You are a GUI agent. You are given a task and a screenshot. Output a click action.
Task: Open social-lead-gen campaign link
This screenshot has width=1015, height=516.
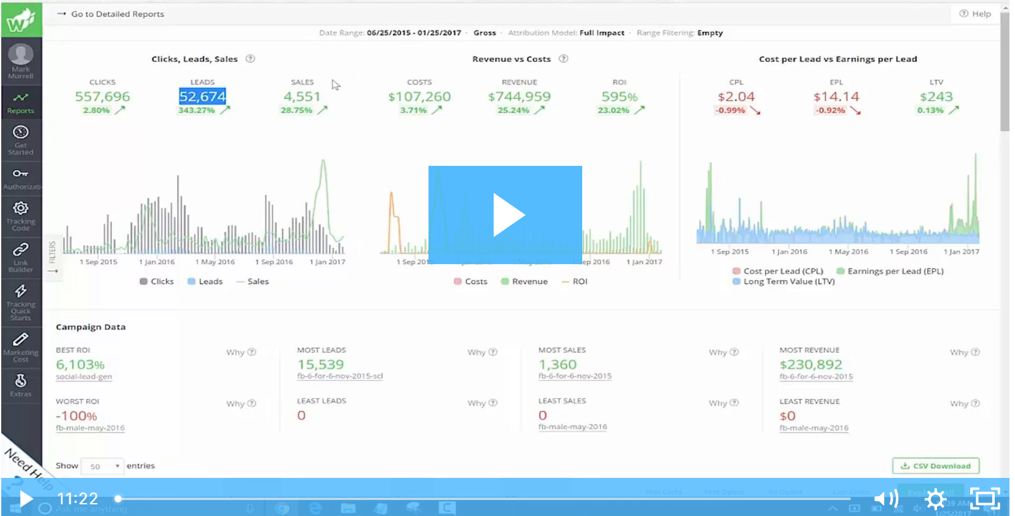[x=84, y=377]
